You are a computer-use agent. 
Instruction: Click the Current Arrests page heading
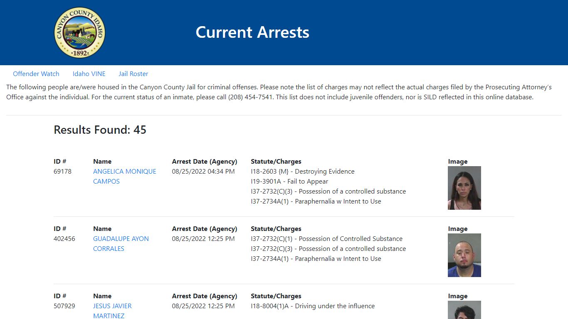pyautogui.click(x=252, y=32)
